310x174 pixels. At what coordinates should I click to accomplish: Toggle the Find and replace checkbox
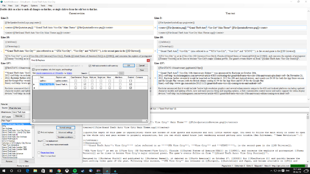coord(39,132)
